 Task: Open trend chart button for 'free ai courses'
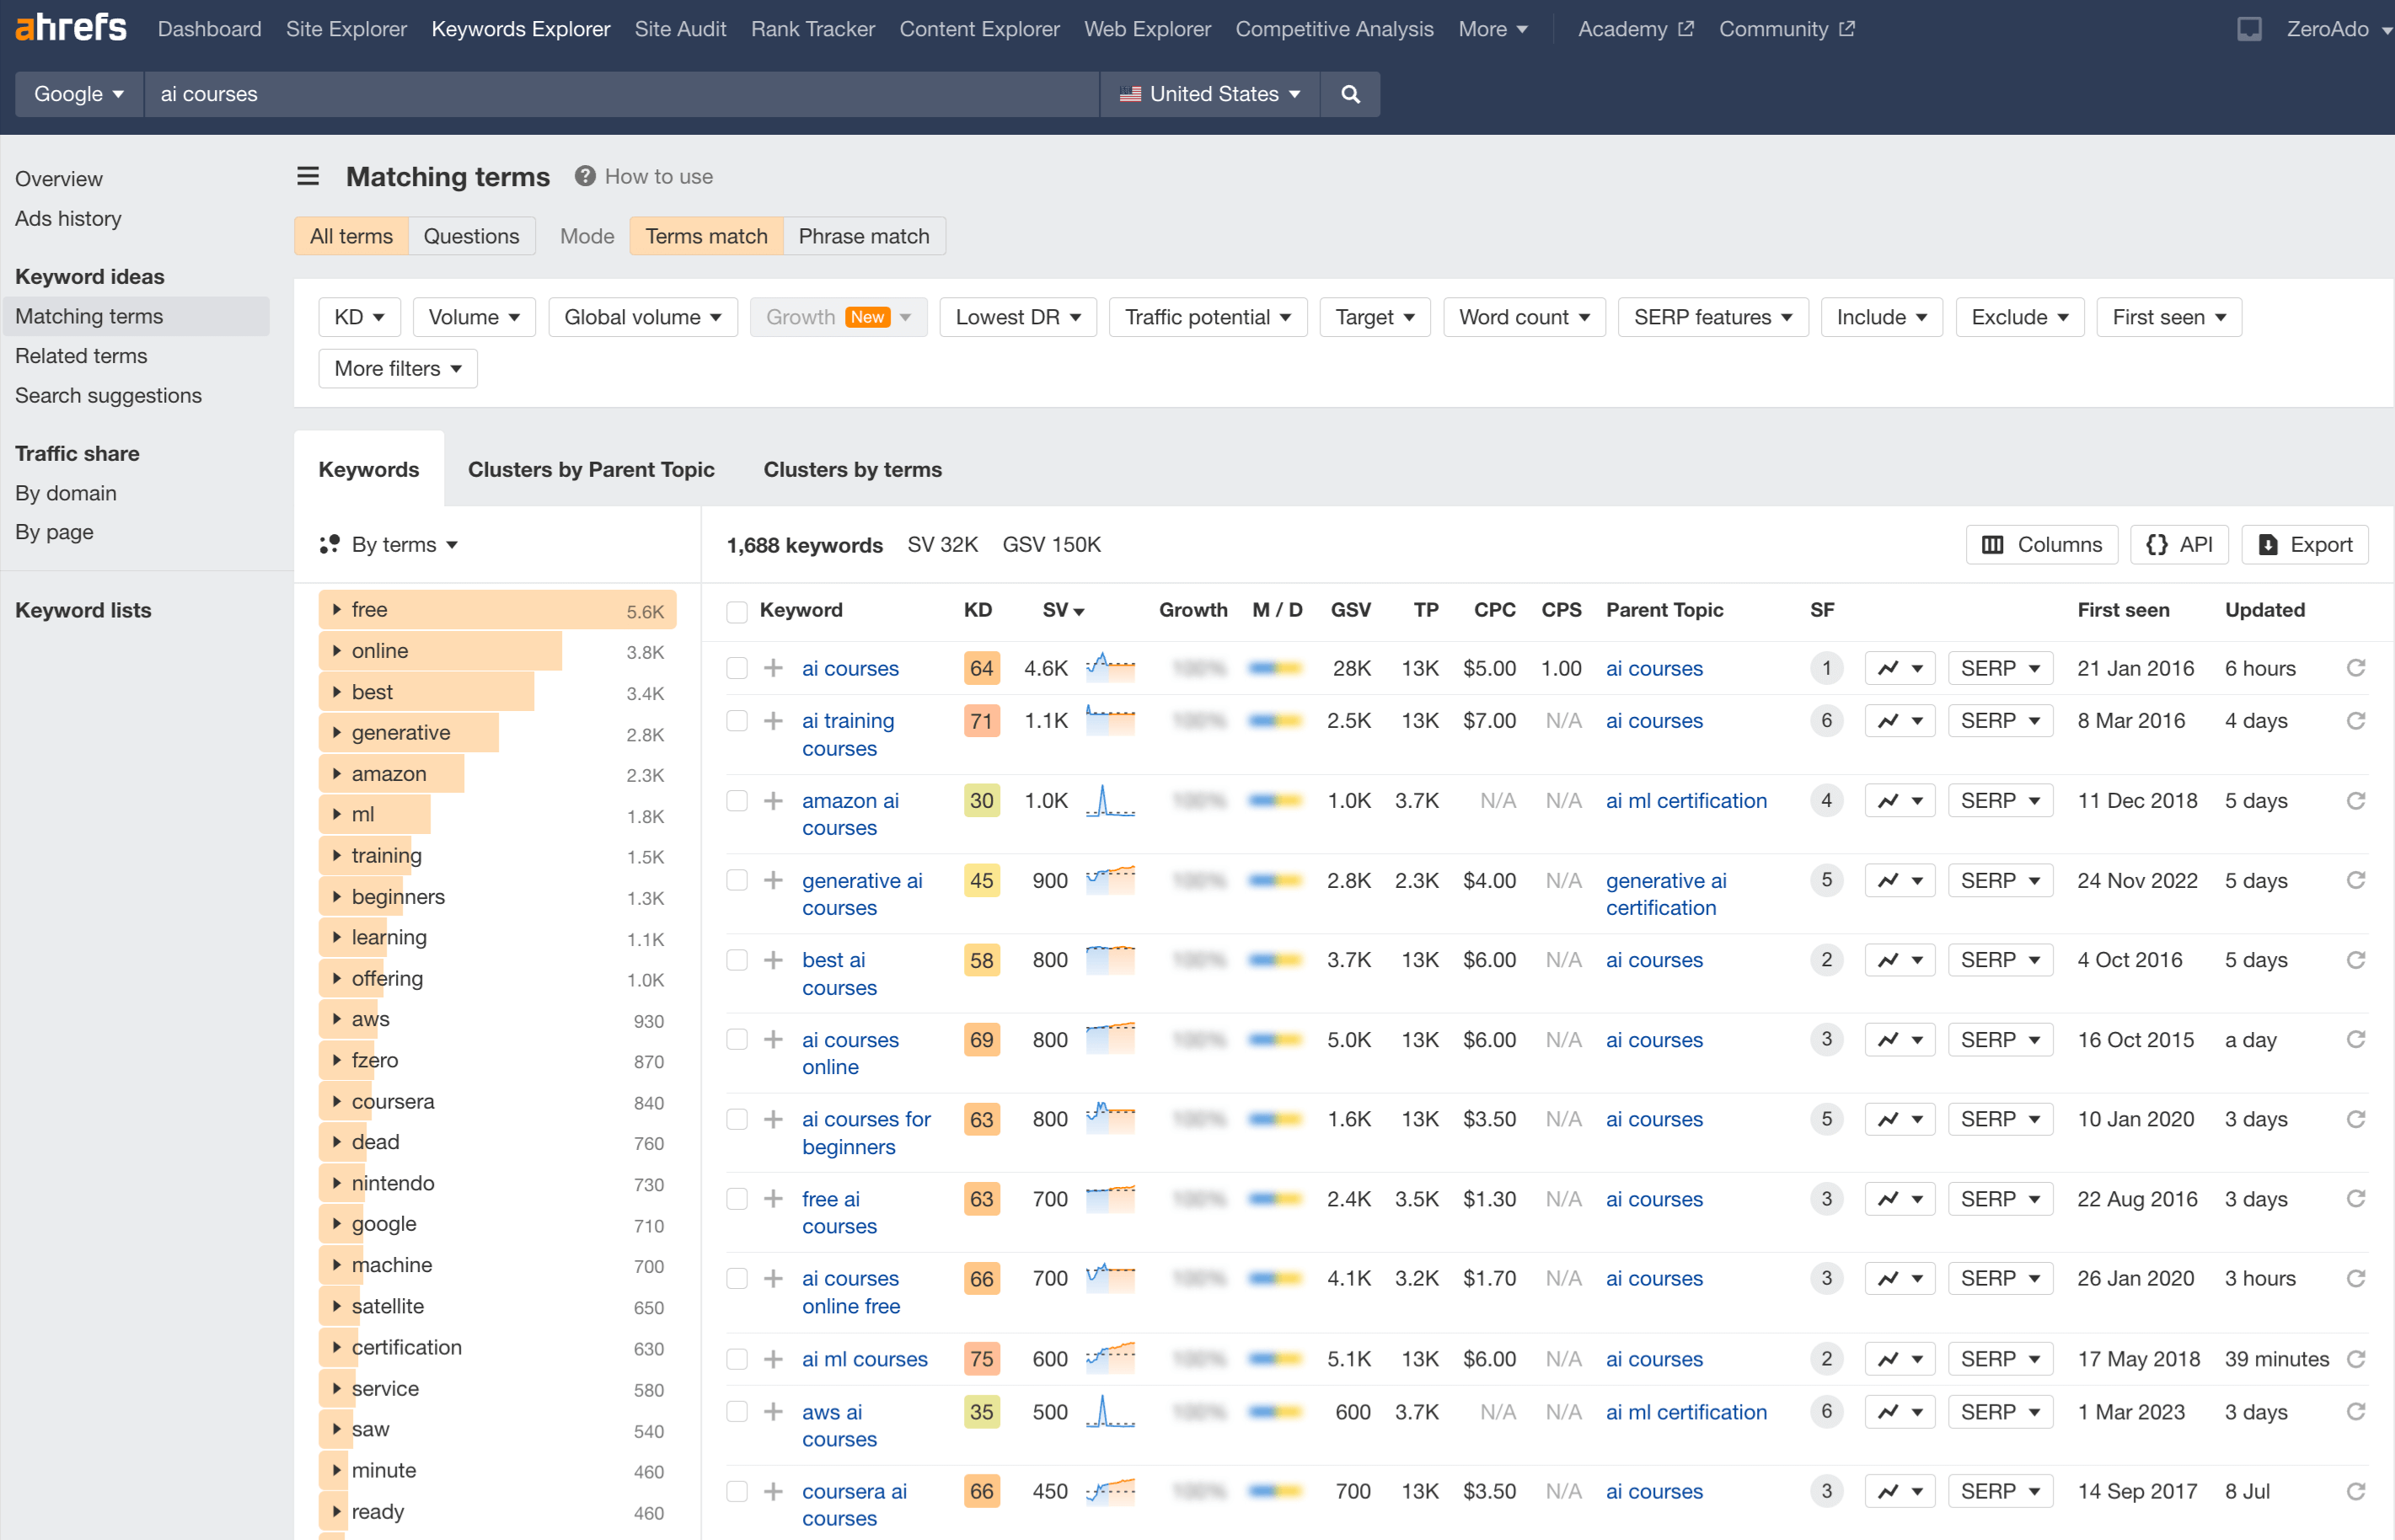click(1900, 1199)
